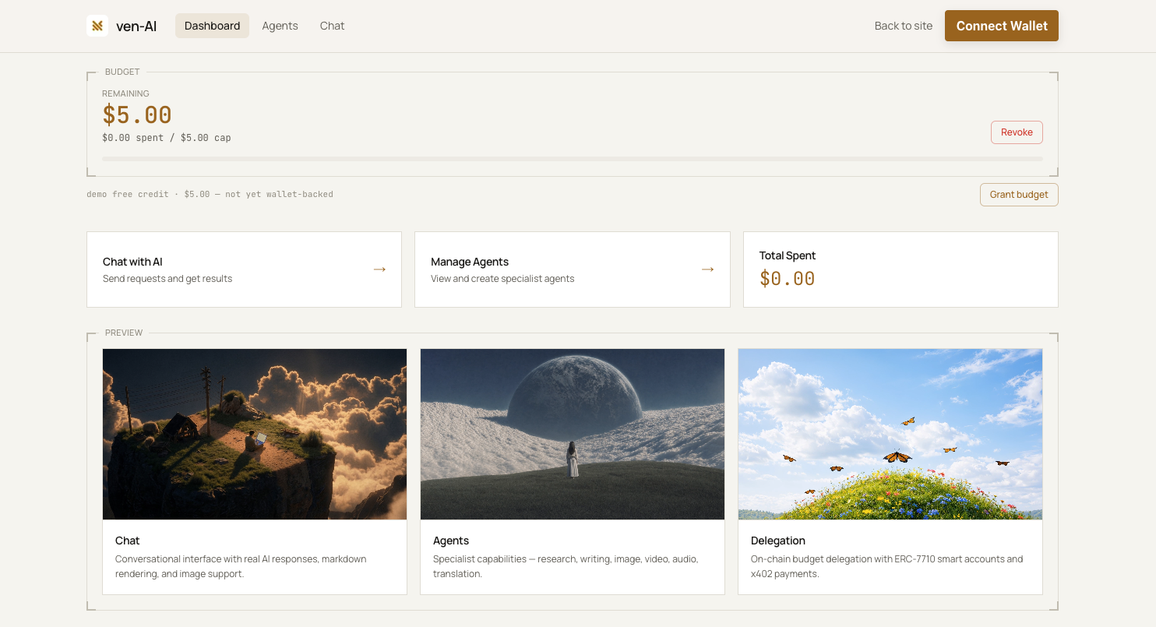The height and width of the screenshot is (627, 1156).
Task: Open the Chat with AI card
Action: [244, 269]
